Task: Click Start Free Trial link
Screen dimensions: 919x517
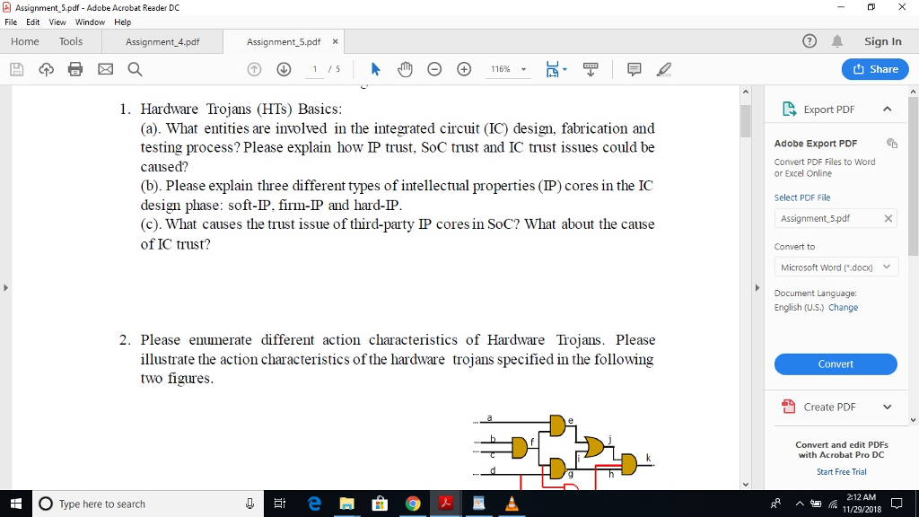Action: point(840,471)
